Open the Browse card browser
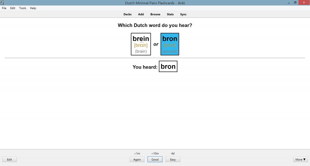Image resolution: width=310 pixels, height=166 pixels. click(155, 14)
